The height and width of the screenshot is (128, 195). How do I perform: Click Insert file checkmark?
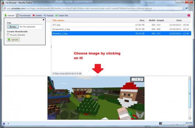tap(56, 16)
